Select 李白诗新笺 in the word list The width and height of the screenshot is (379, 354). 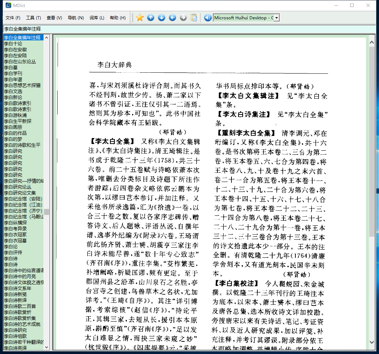[x=15, y=294]
